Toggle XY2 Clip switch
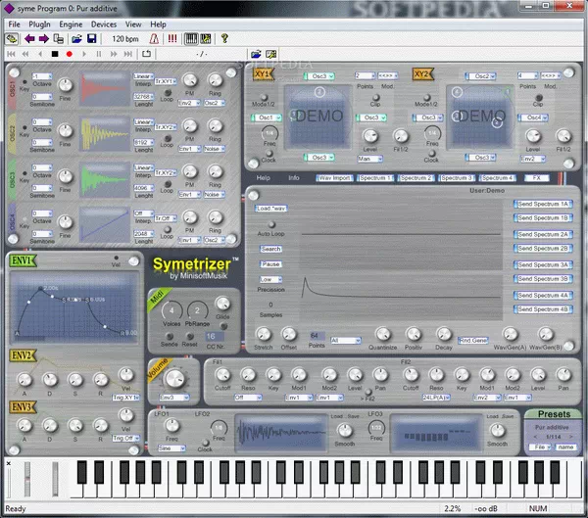 coord(538,98)
